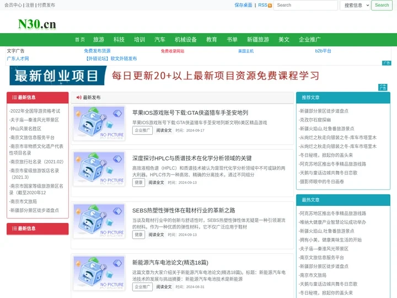Click the 免费发布货源 text ad

tap(97, 51)
